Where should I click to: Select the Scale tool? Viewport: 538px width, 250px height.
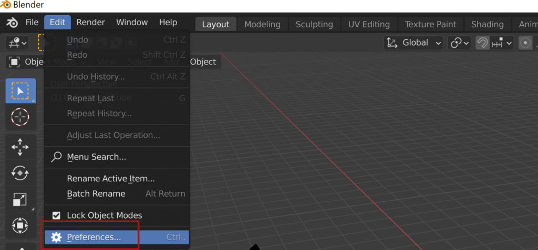pyautogui.click(x=20, y=199)
